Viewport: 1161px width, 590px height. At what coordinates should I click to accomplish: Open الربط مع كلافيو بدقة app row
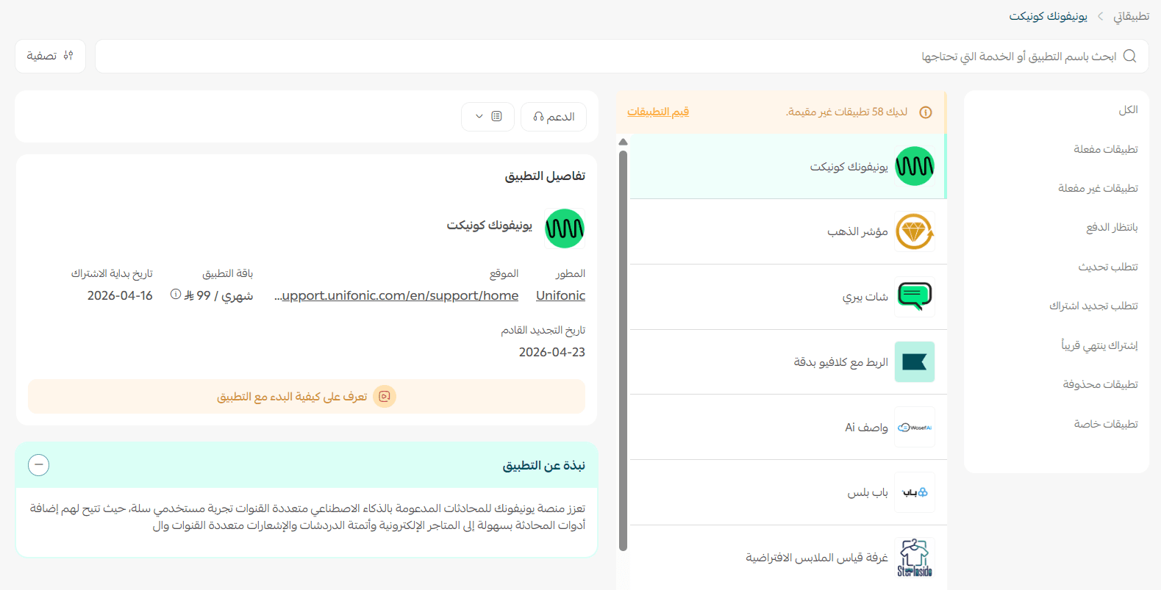tap(788, 361)
